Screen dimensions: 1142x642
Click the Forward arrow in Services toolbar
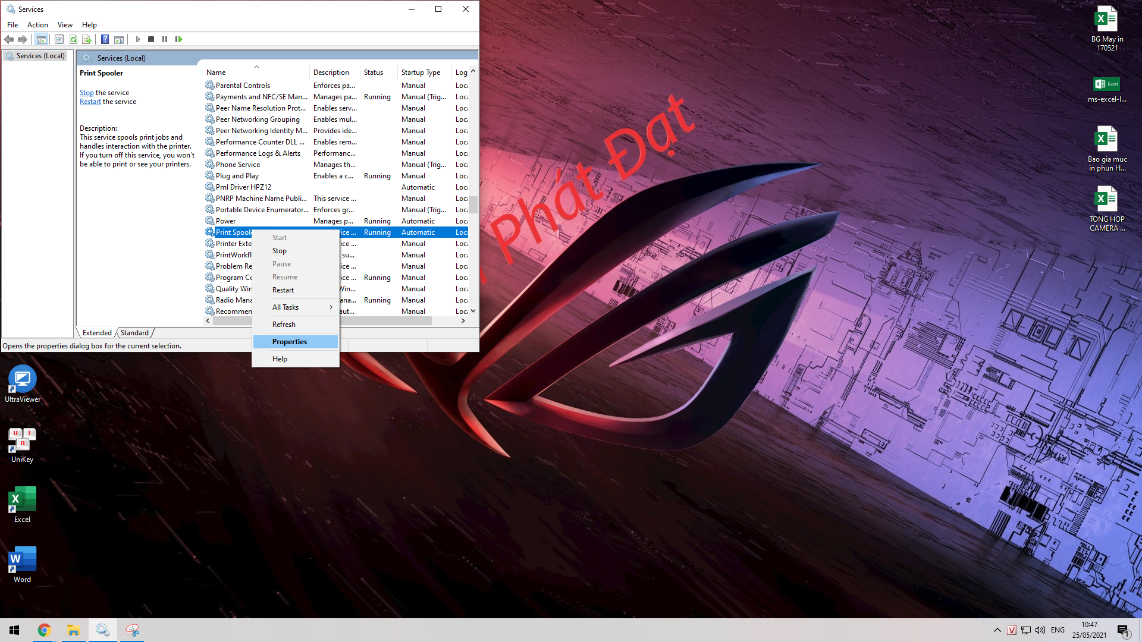23,39
